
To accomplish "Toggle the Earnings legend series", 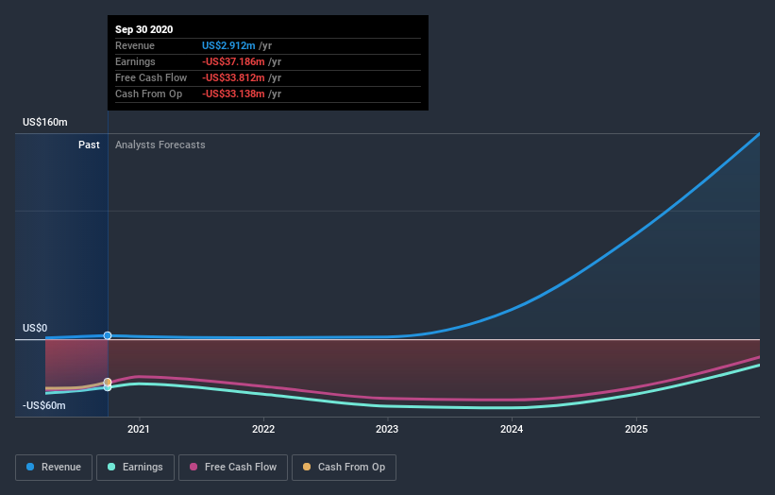I will pos(135,467).
